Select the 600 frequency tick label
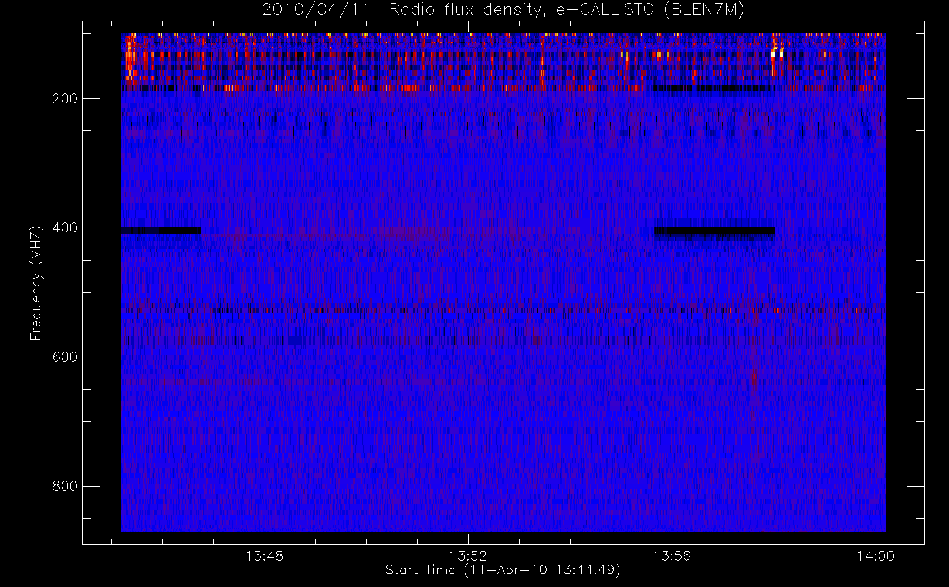The height and width of the screenshot is (587, 949). [65, 357]
